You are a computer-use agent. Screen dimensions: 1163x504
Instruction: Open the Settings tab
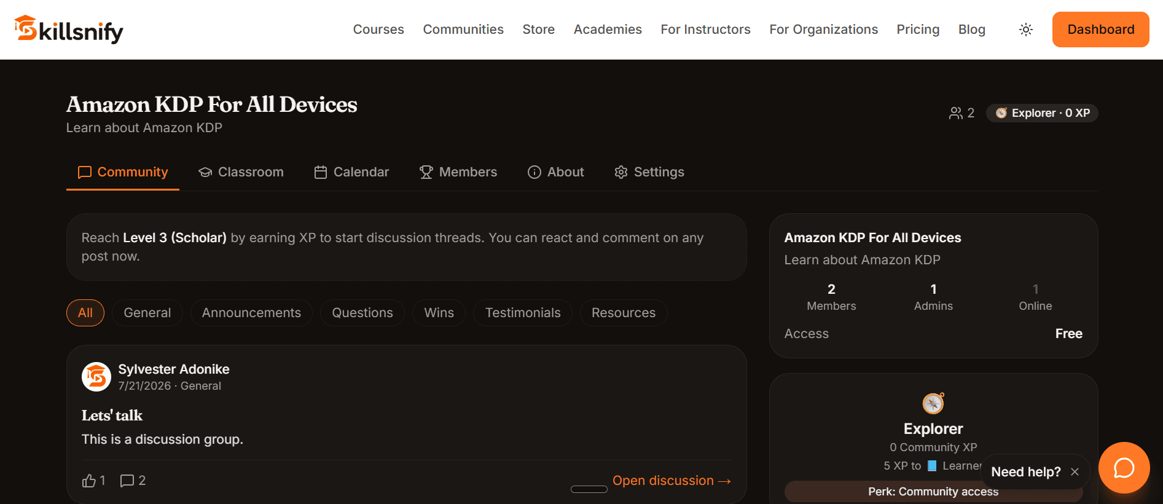649,172
